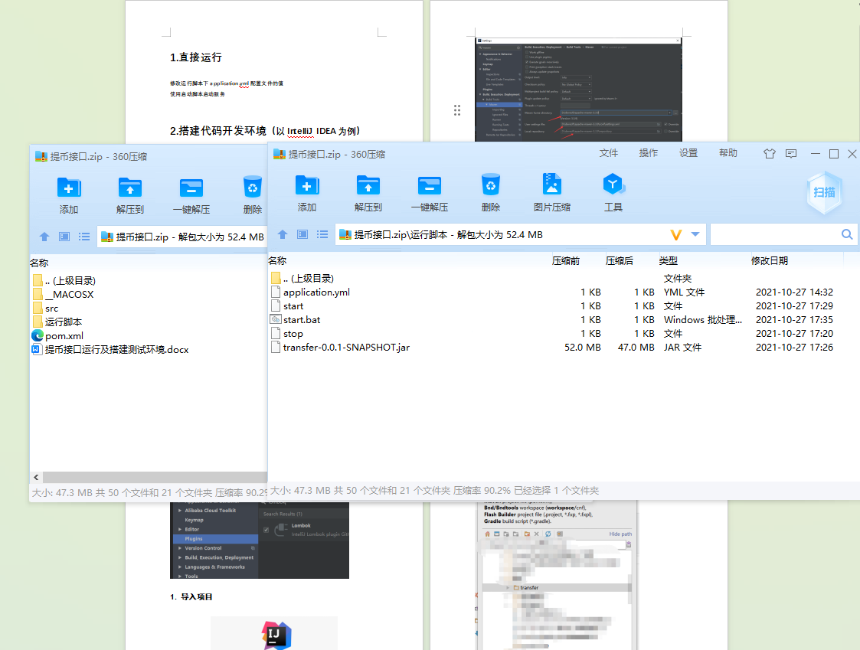
Task: Select the application.yml file
Action: (x=316, y=292)
